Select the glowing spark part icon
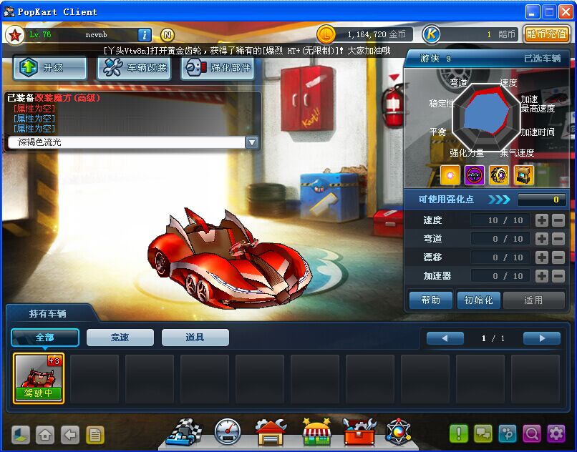577x452 pixels. coord(450,175)
